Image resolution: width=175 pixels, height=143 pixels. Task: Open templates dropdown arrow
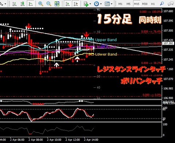(x=112, y=4)
